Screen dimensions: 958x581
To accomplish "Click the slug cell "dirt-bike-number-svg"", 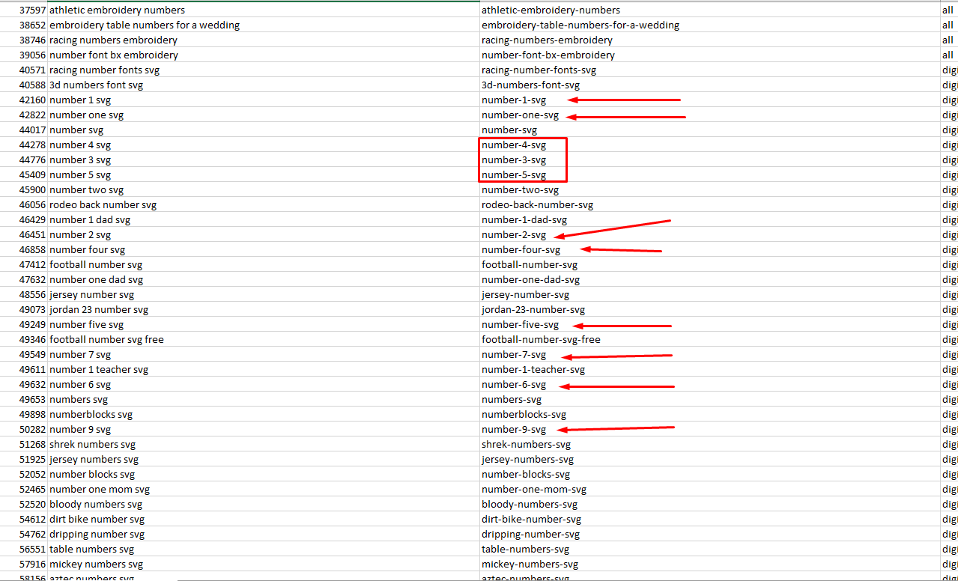I will click(x=531, y=520).
